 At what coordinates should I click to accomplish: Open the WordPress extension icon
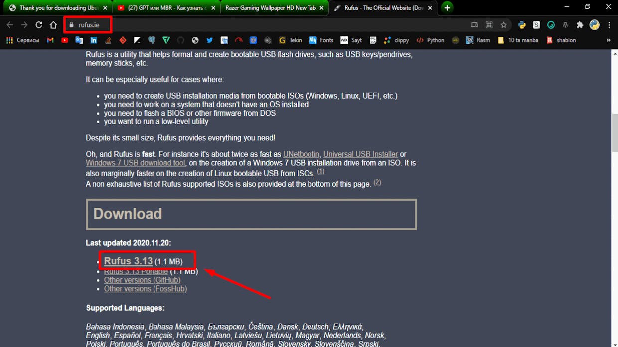pyautogui.click(x=565, y=25)
